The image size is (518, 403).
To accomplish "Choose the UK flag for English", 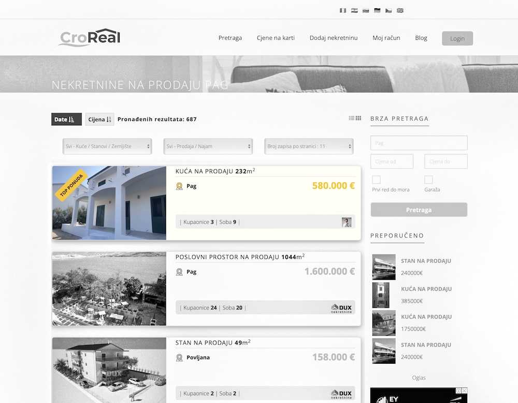I will coord(400,10).
